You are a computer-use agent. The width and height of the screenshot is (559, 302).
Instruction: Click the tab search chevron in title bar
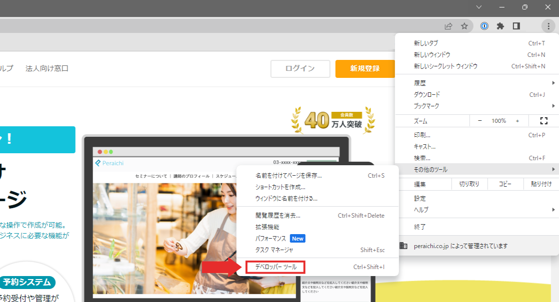coord(479,7)
